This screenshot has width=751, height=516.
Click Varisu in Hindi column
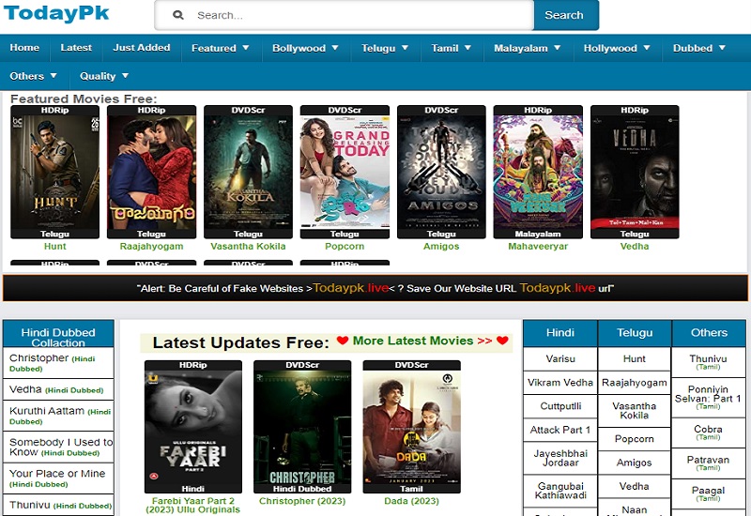pyautogui.click(x=560, y=358)
